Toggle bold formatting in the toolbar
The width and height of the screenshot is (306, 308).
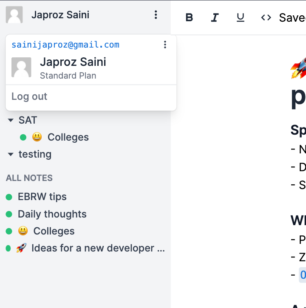pyautogui.click(x=190, y=17)
